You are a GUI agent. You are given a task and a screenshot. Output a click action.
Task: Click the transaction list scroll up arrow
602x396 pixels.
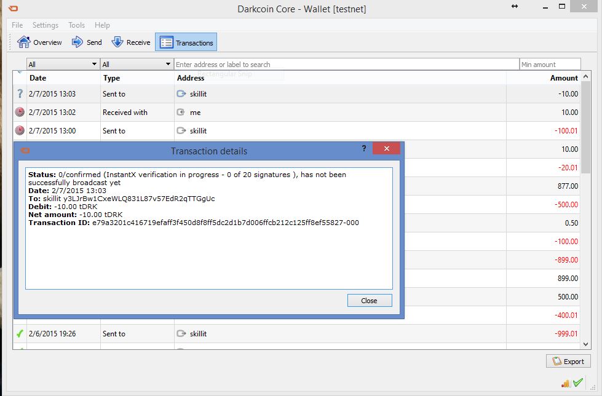(x=585, y=76)
